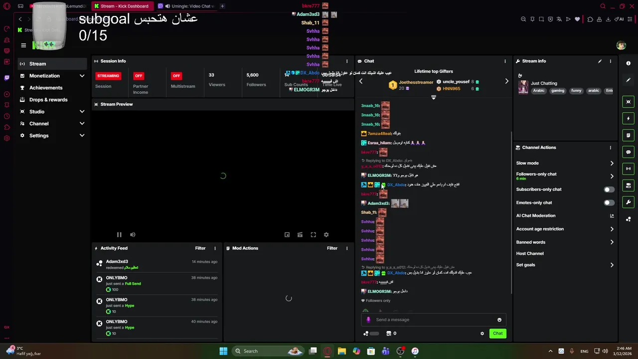Open the emoji picker in the chat box
The width and height of the screenshot is (638, 359).
[x=499, y=320]
